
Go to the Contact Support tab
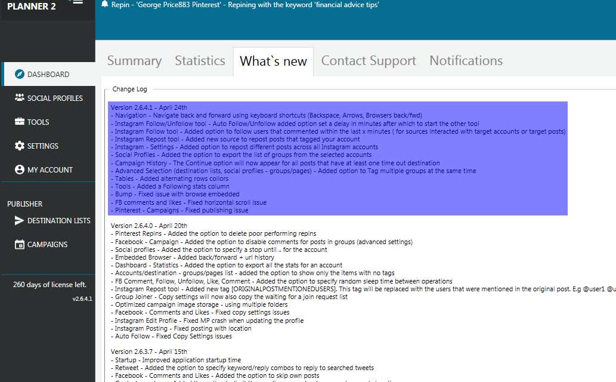[368, 60]
